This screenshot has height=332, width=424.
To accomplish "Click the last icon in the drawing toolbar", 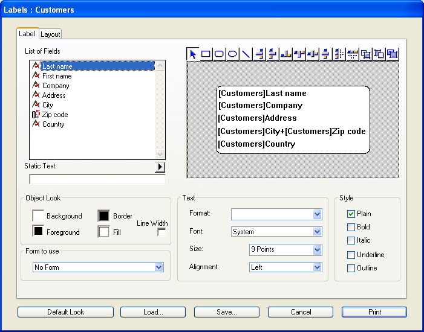I will (x=392, y=54).
